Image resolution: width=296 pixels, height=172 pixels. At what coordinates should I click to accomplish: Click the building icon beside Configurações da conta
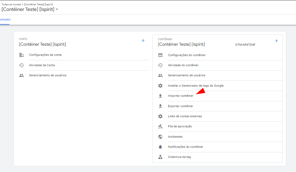tap(22, 55)
